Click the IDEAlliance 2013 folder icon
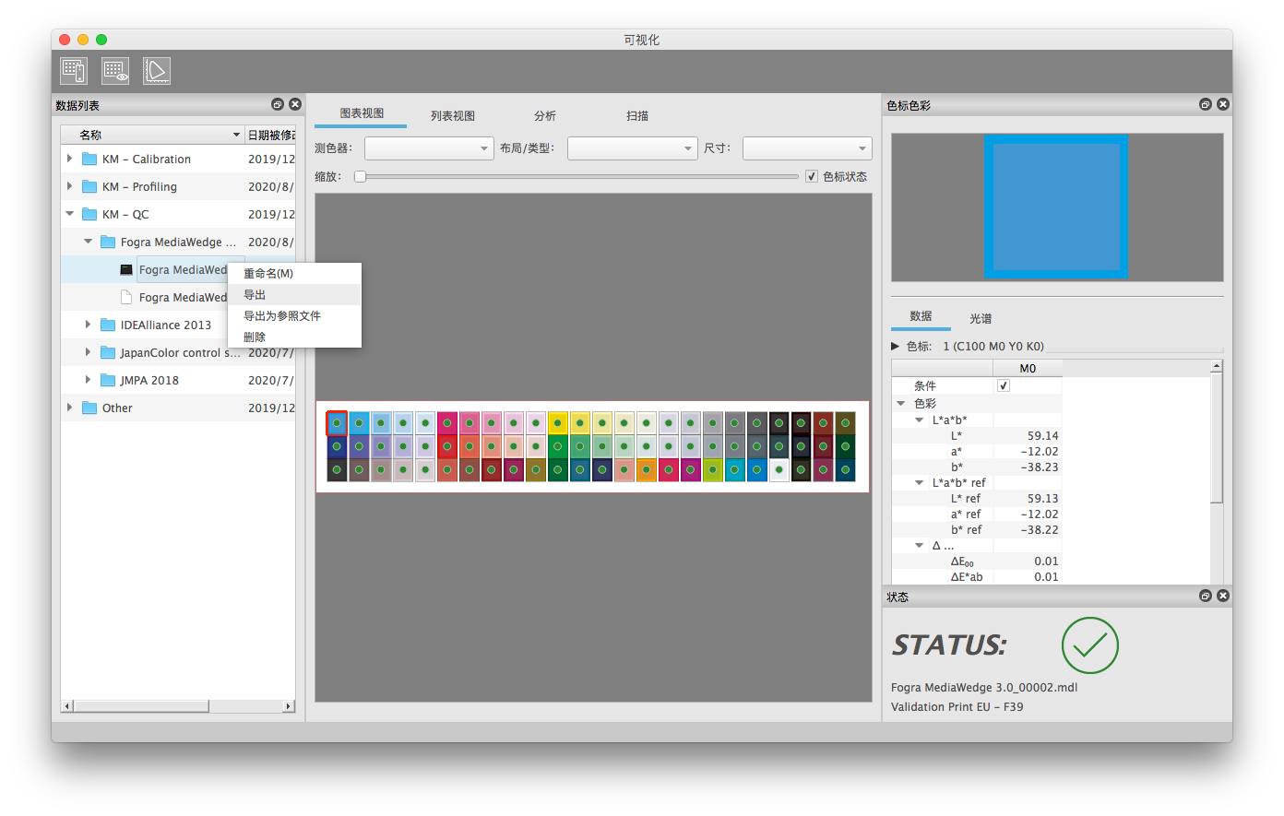Screen dimensions: 1284x816 [x=108, y=325]
